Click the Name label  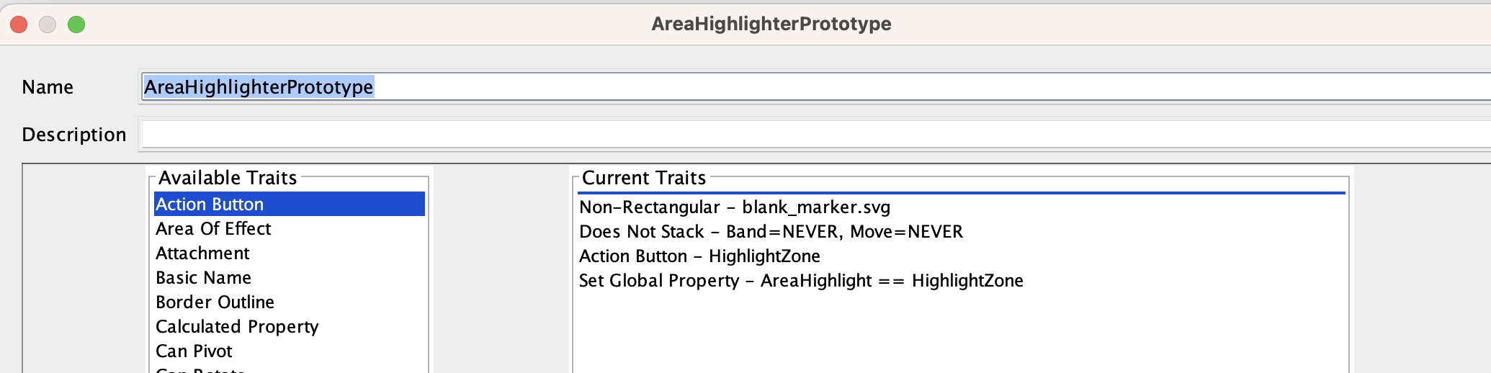tap(48, 87)
